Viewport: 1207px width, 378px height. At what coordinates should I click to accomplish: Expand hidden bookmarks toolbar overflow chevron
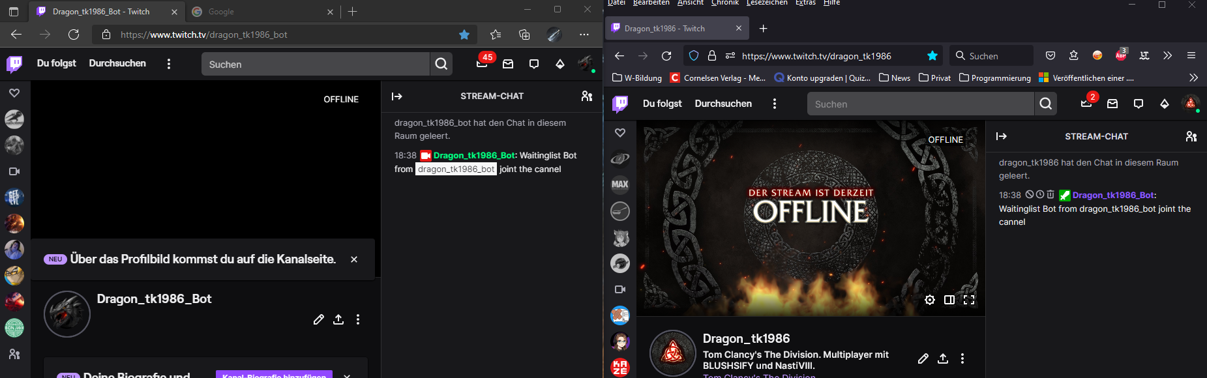point(1193,78)
